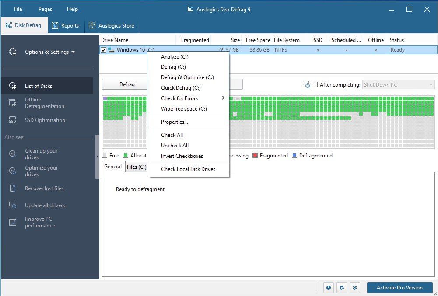Choose Defrag (C:) from context menu
Screen dimensions: 438x296
pos(188,67)
